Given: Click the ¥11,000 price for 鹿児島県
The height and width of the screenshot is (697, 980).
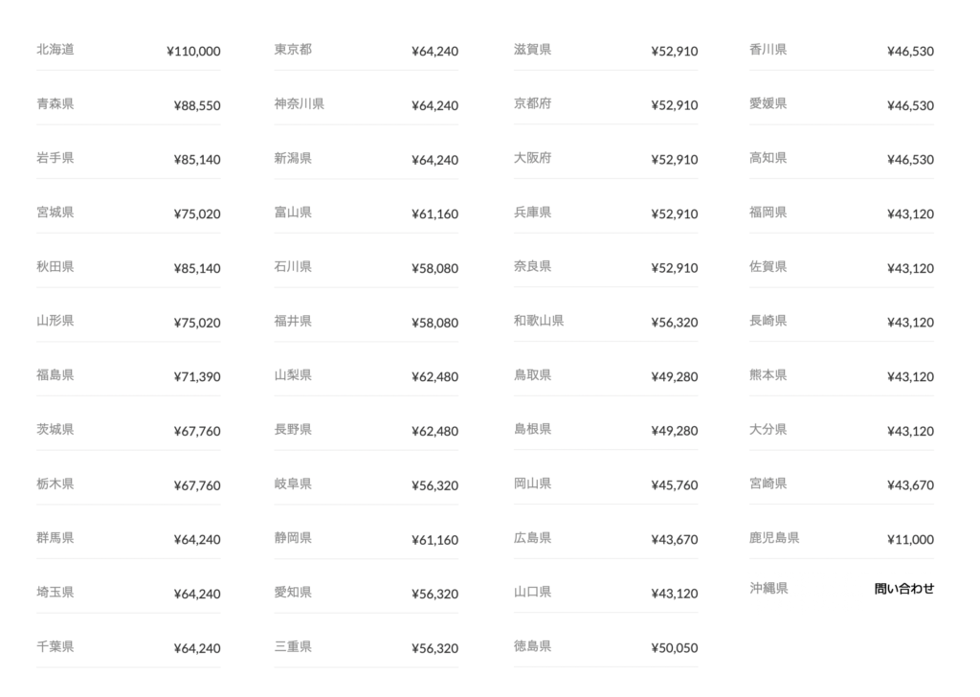Looking at the screenshot, I should point(910,540).
